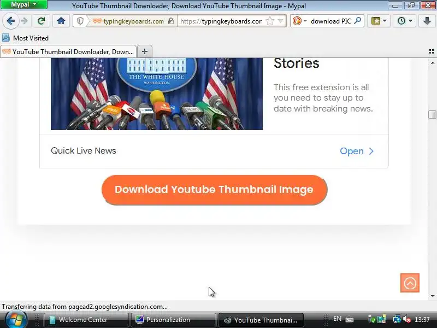Click the scrollbar up arrow
437x328 pixels.
[x=433, y=63]
